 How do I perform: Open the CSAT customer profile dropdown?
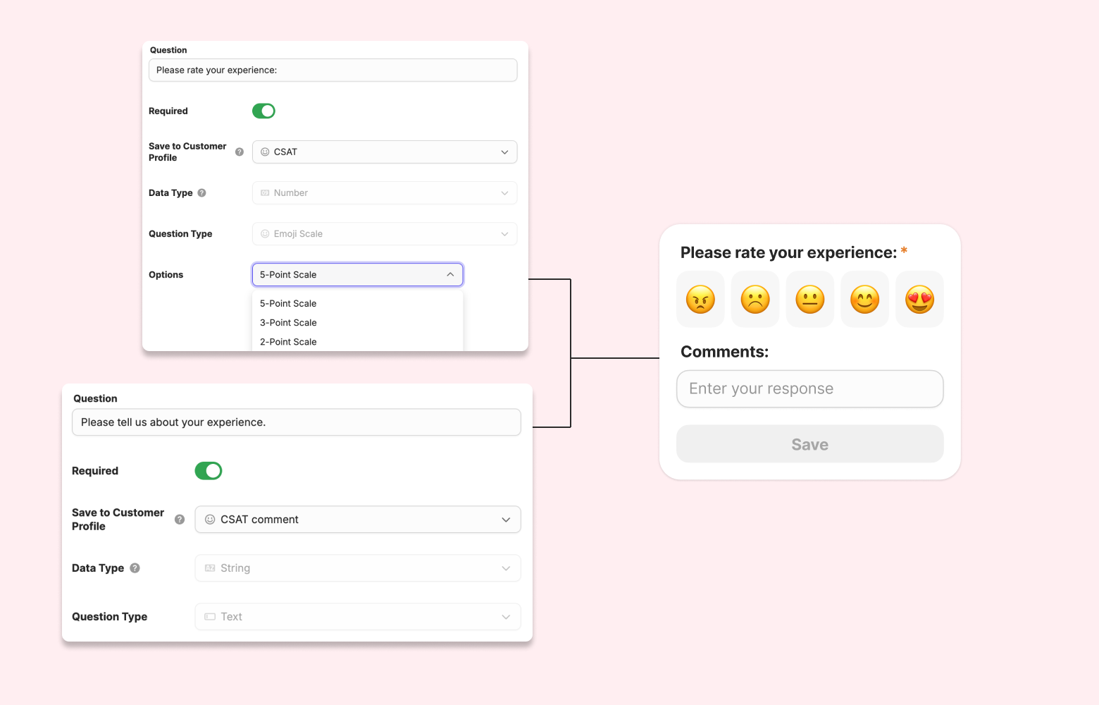click(x=385, y=152)
